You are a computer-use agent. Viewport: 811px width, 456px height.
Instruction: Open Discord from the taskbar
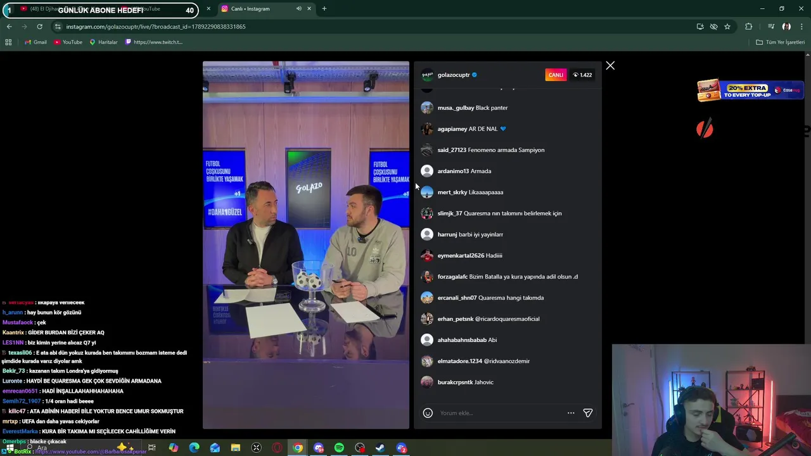(319, 448)
